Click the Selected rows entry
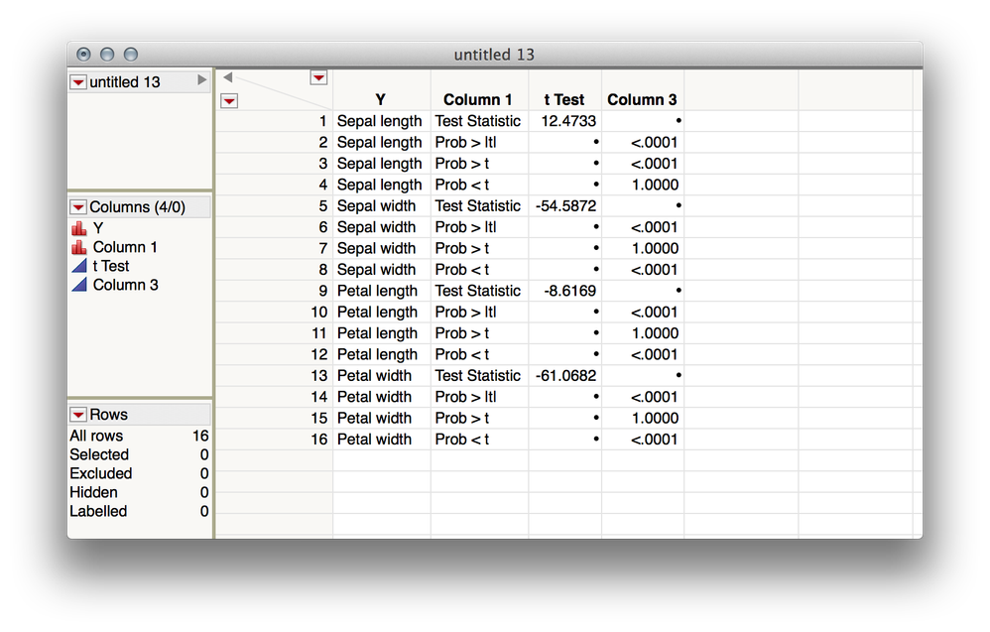Image resolution: width=990 pixels, height=632 pixels. pyautogui.click(x=139, y=455)
